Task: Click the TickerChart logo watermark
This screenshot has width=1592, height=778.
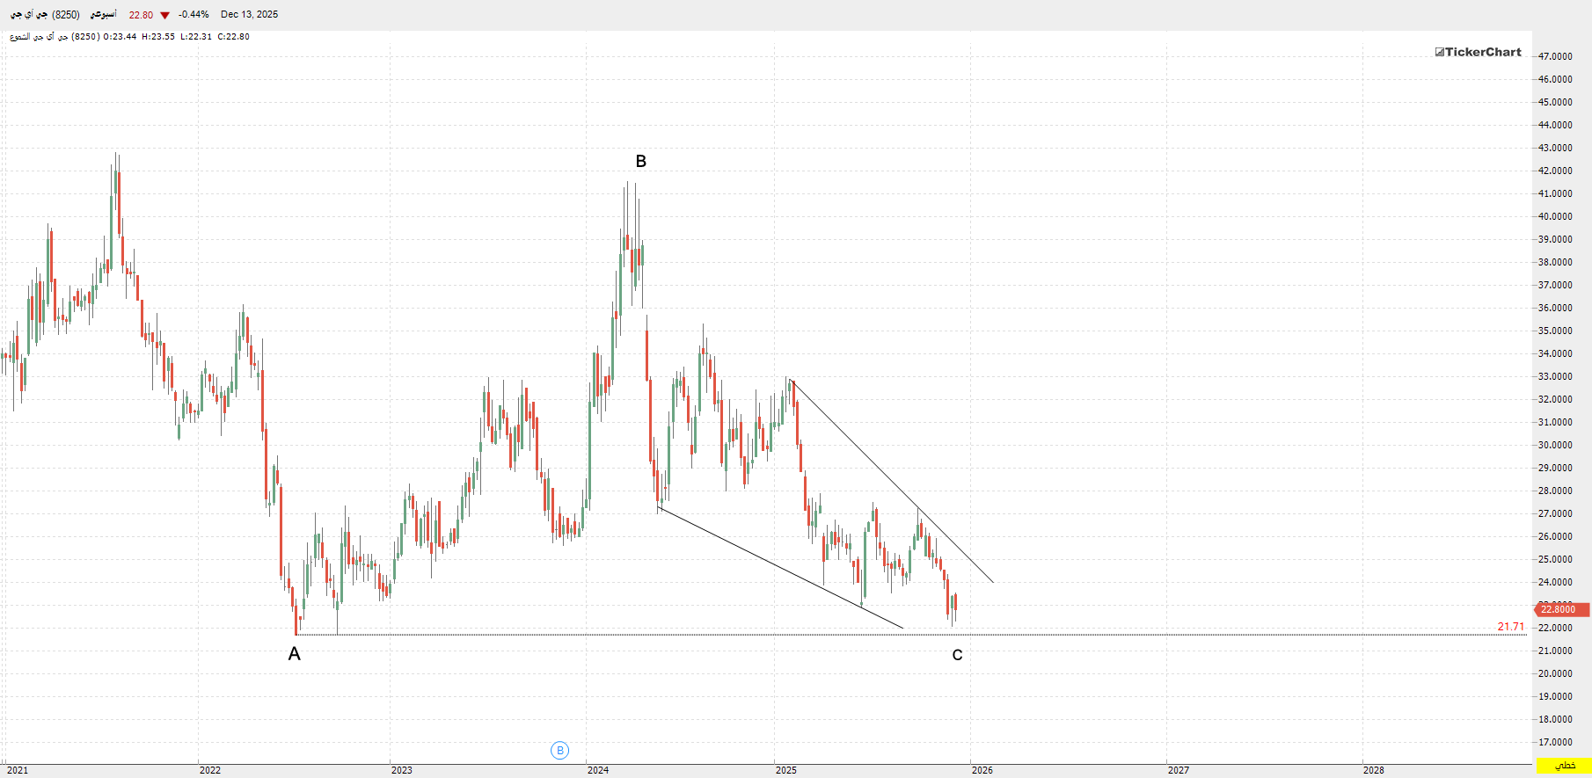Action: [x=1478, y=52]
